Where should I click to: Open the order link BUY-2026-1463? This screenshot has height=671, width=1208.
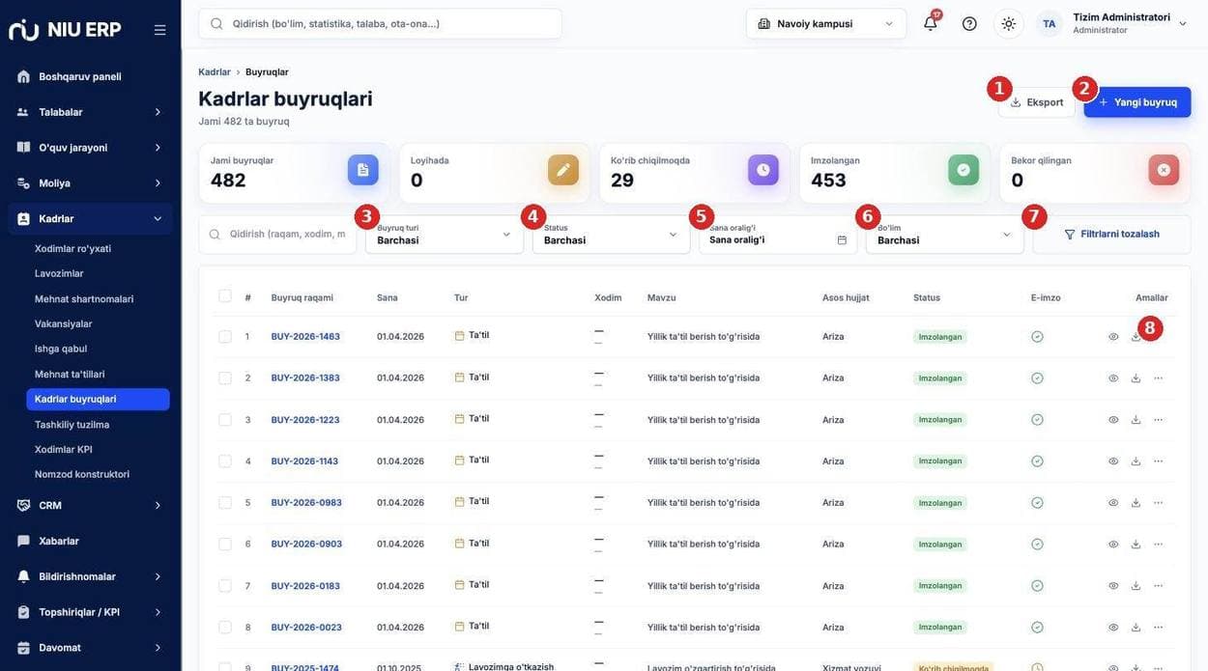pos(305,337)
